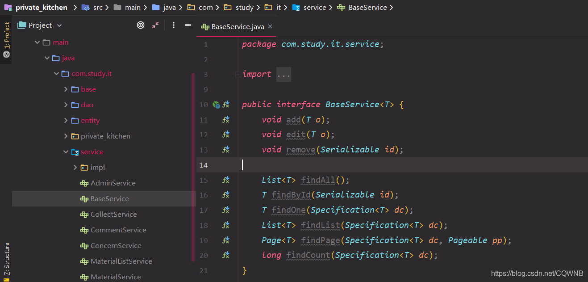
Task: Click implementation gutter icon for findList
Action: pyautogui.click(x=226, y=225)
